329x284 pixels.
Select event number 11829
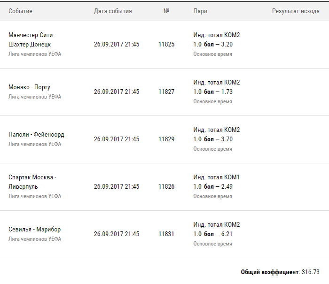tap(166, 139)
